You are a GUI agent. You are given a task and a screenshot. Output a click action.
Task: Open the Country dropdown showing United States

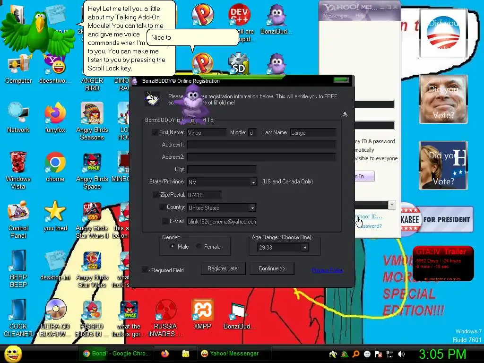tap(252, 208)
